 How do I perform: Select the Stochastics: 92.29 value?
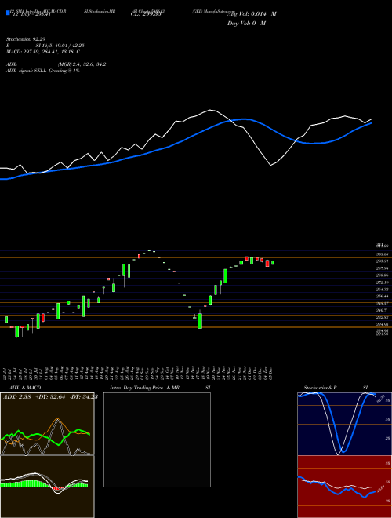26,39
